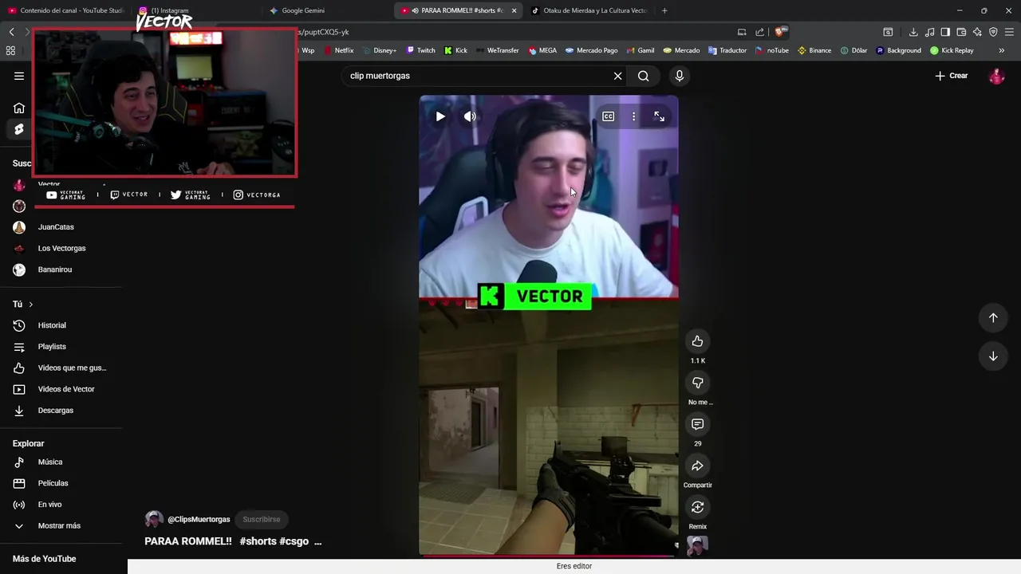
Task: Go to YouTube Home in sidebar
Action: (x=19, y=108)
